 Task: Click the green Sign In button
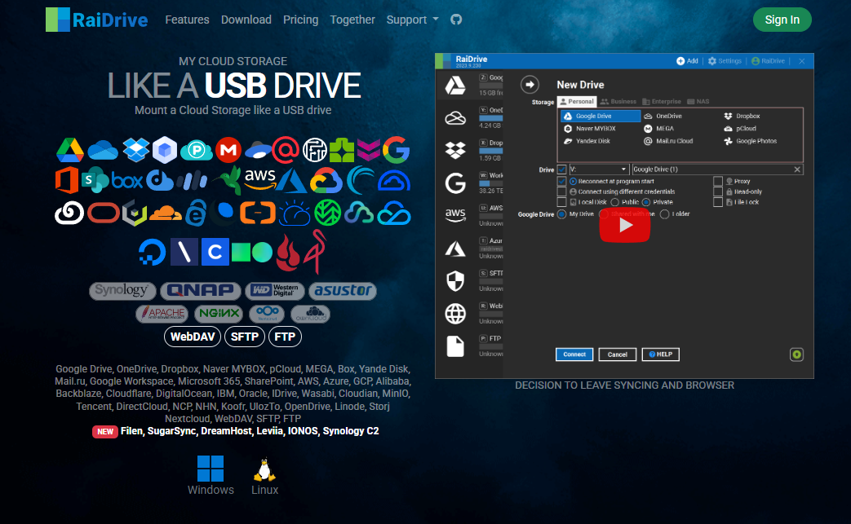(x=782, y=20)
